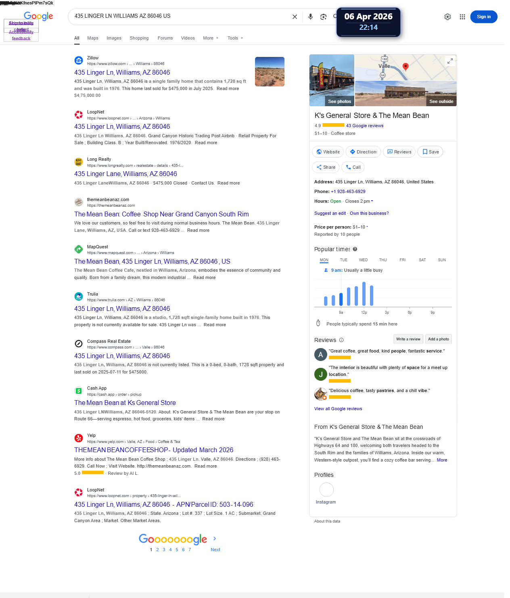The image size is (510, 598).
Task: Click the Sign in button
Action: pyautogui.click(x=483, y=17)
